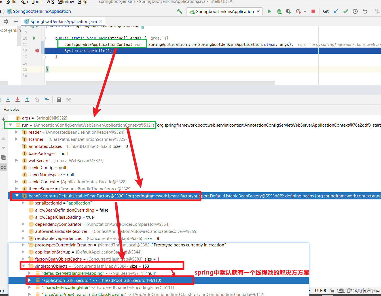Screen dimensions: 381x296
Task: Open the settings gear in project panel
Action: [x=6, y=22]
